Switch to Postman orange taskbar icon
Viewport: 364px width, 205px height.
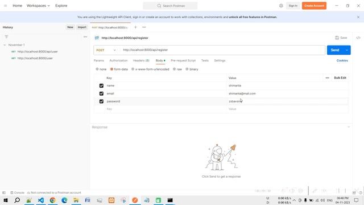coord(135,200)
